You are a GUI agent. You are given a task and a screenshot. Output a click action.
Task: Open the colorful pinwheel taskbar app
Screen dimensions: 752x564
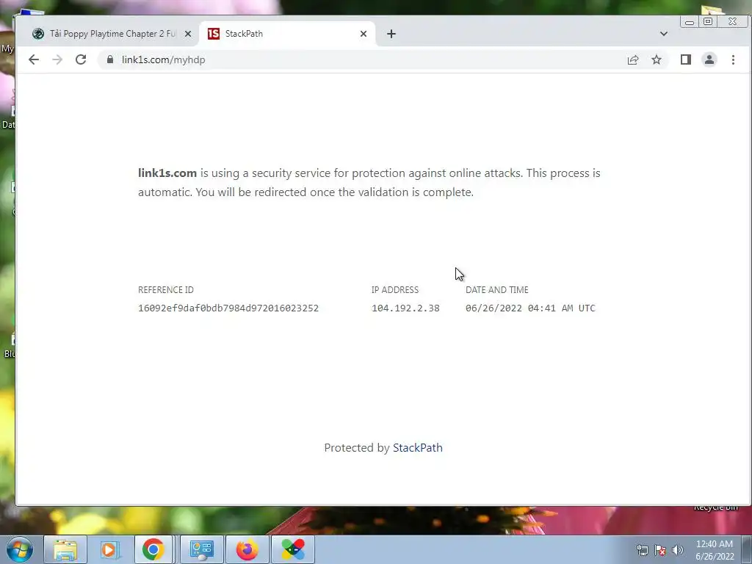pyautogui.click(x=292, y=549)
